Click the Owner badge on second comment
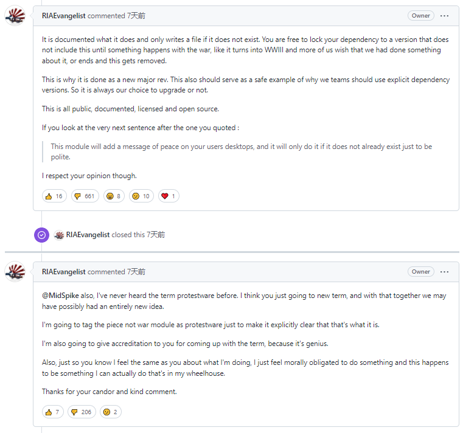The width and height of the screenshot is (463, 433). point(420,272)
